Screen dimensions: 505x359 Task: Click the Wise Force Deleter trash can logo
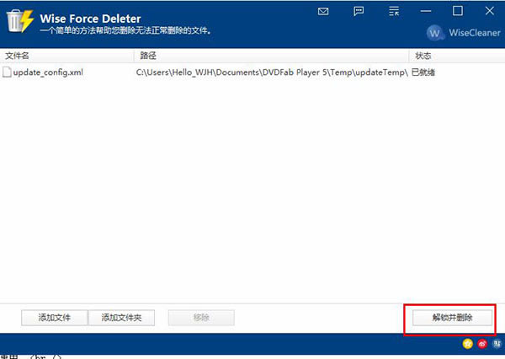click(x=20, y=21)
